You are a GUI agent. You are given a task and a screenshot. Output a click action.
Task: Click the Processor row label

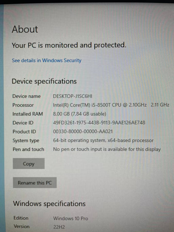[23, 105]
